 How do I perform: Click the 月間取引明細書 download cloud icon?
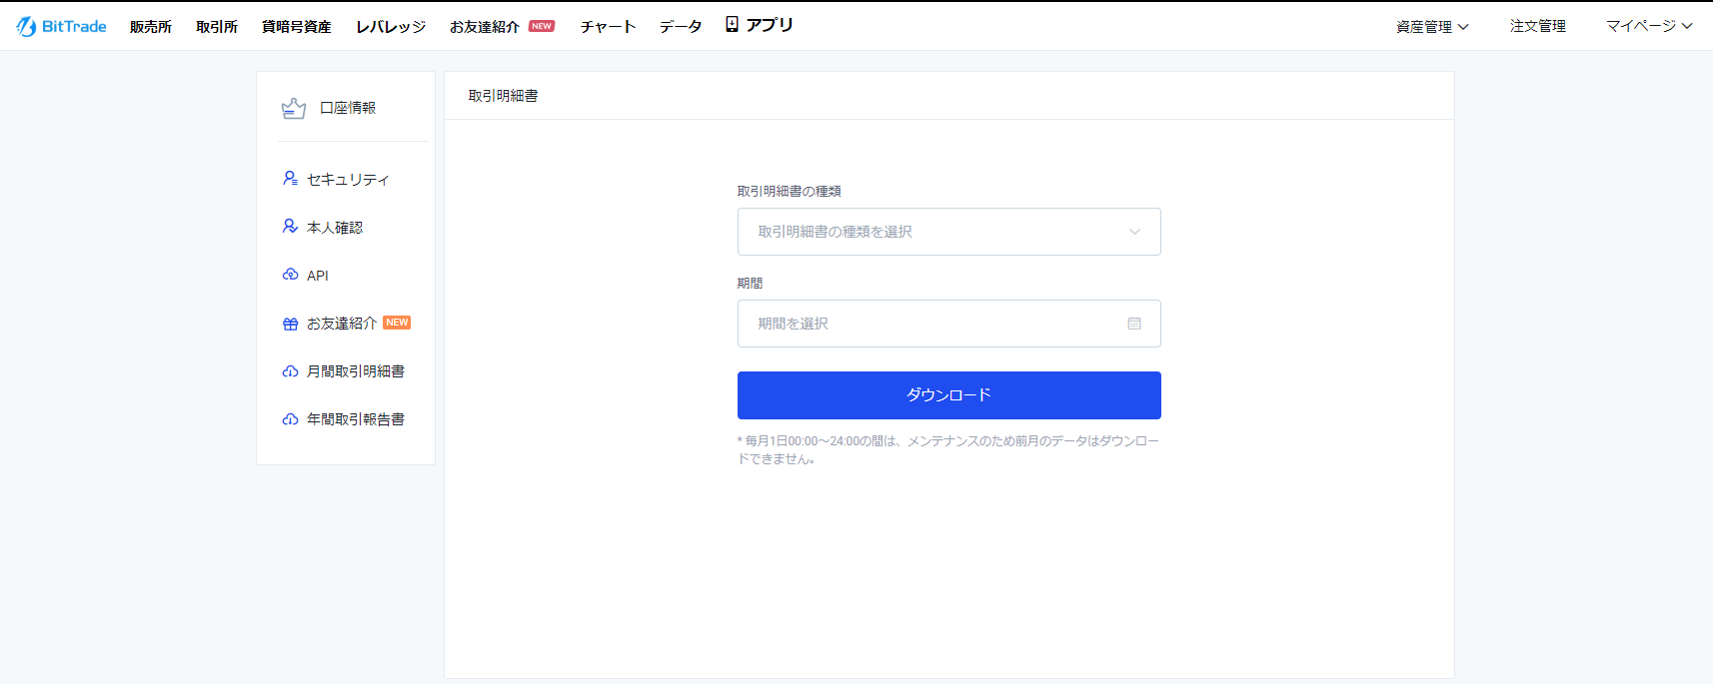click(x=290, y=371)
